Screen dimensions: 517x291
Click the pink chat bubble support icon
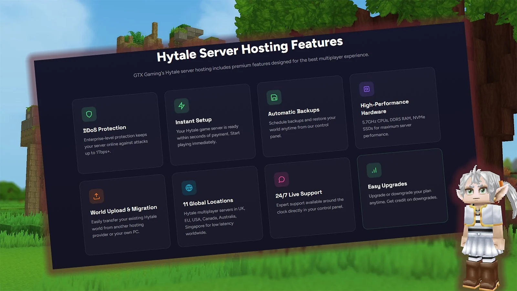281,179
